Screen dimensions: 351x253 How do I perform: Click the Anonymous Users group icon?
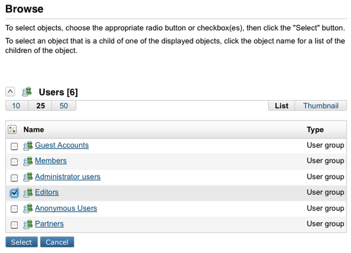pyautogui.click(x=28, y=208)
